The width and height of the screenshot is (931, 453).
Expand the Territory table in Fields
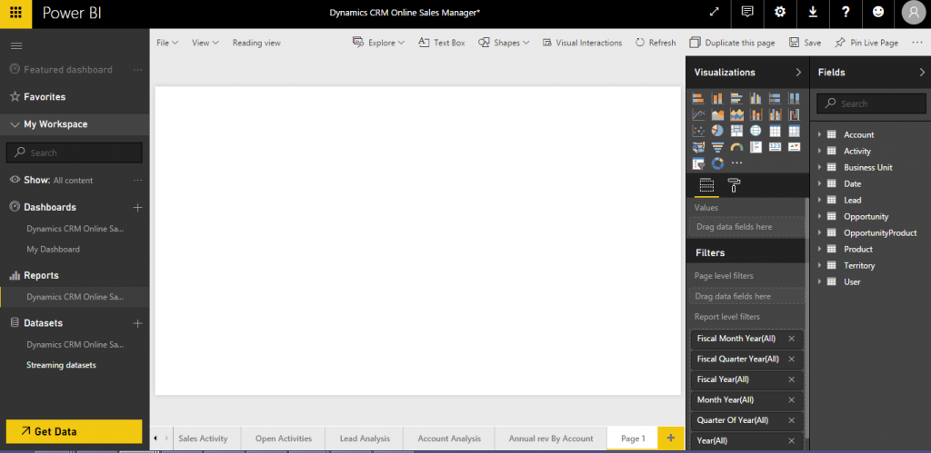click(819, 266)
